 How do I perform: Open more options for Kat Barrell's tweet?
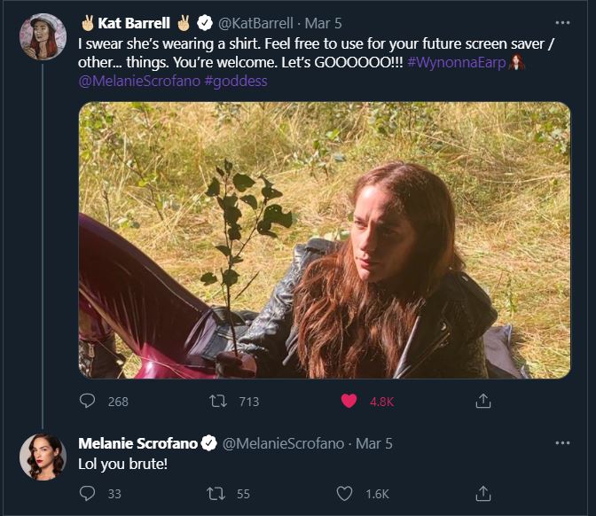point(562,23)
